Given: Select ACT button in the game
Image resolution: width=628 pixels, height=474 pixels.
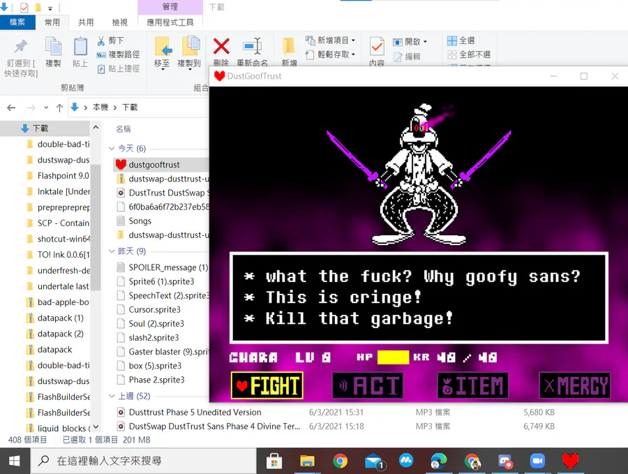Looking at the screenshot, I should point(368,385).
